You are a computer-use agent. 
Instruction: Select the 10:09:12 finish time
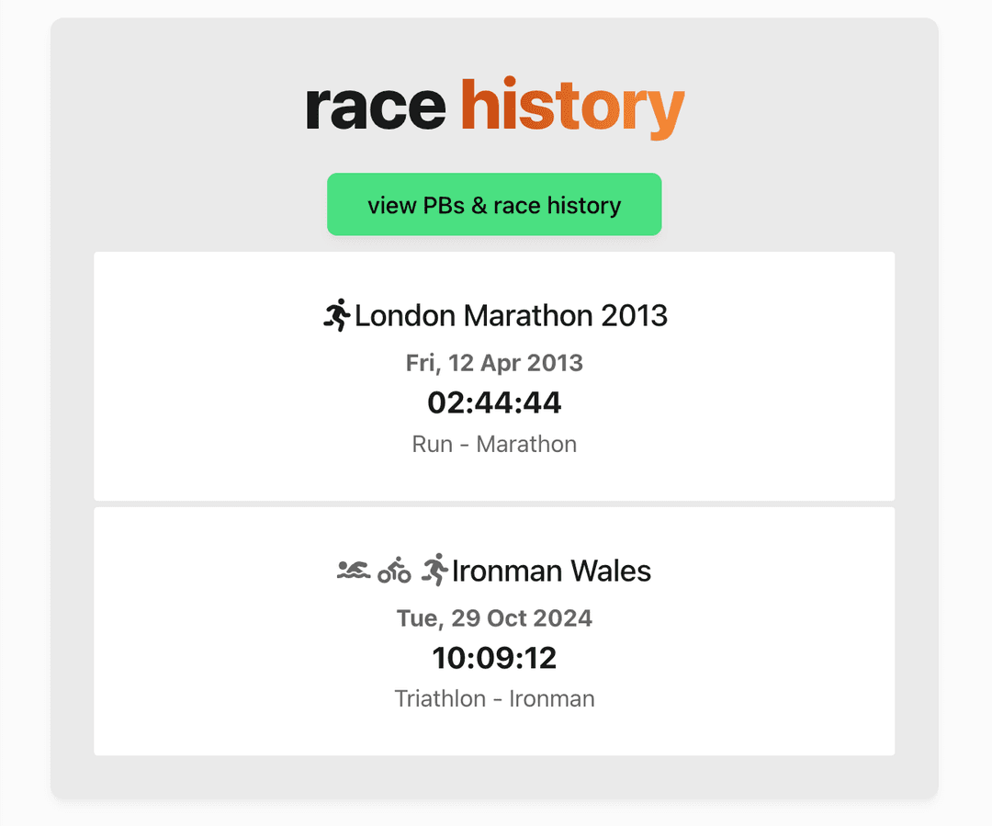(x=494, y=658)
